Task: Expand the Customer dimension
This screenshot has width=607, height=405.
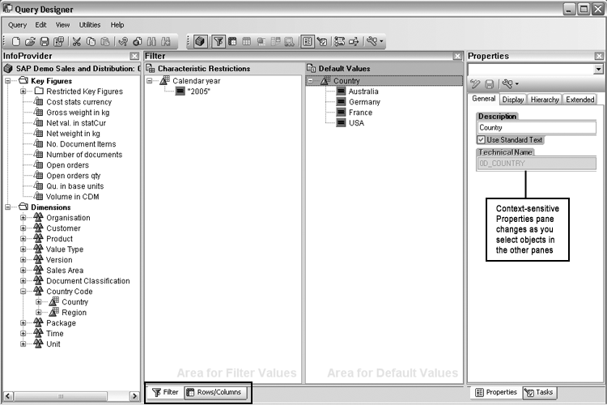Action: click(x=23, y=228)
